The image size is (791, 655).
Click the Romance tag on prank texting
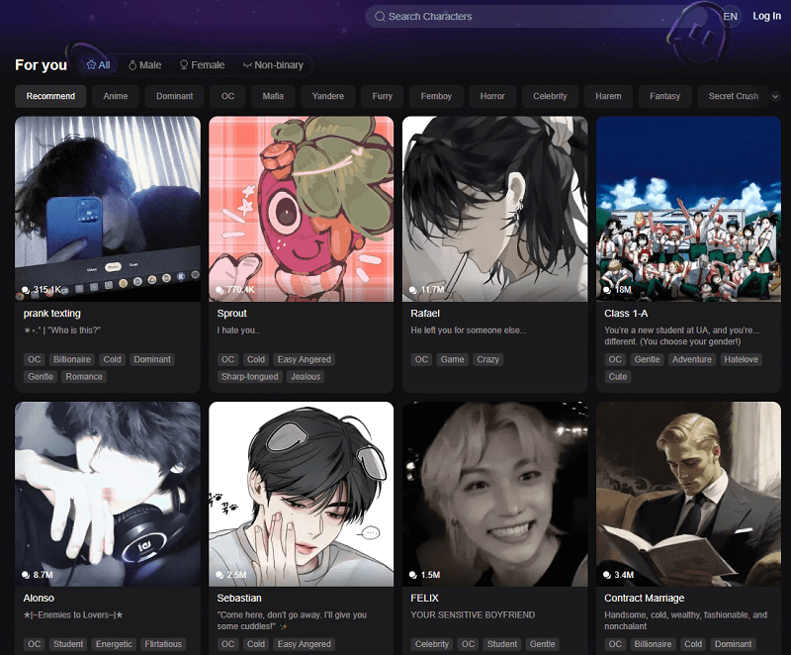coord(84,376)
